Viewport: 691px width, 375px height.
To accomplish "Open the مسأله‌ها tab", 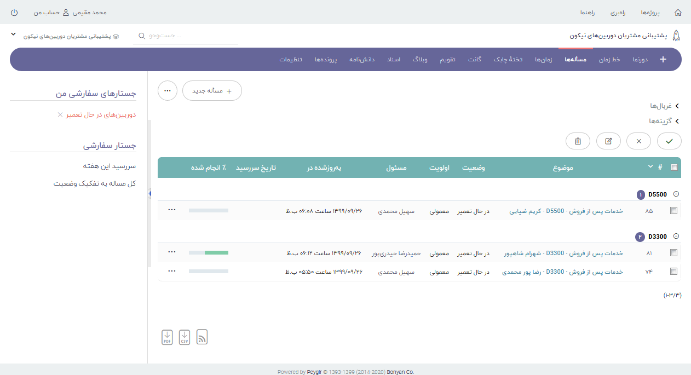I will coord(575,59).
